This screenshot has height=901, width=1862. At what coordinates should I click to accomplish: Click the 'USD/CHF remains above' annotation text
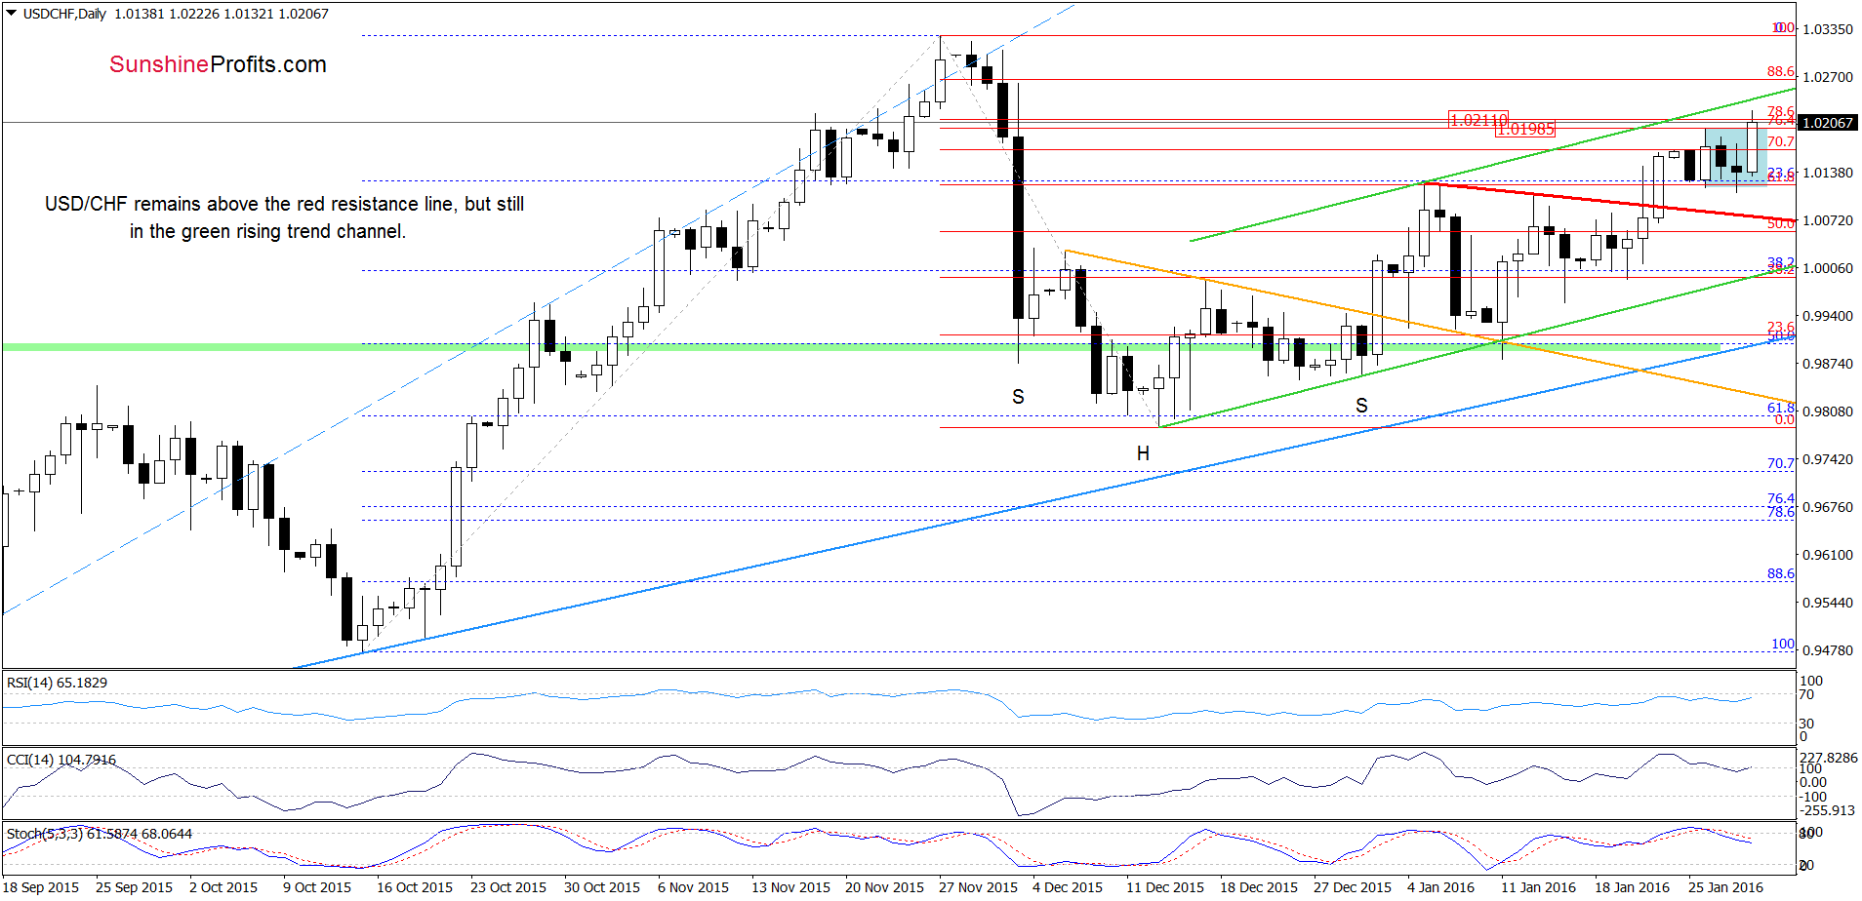point(284,217)
